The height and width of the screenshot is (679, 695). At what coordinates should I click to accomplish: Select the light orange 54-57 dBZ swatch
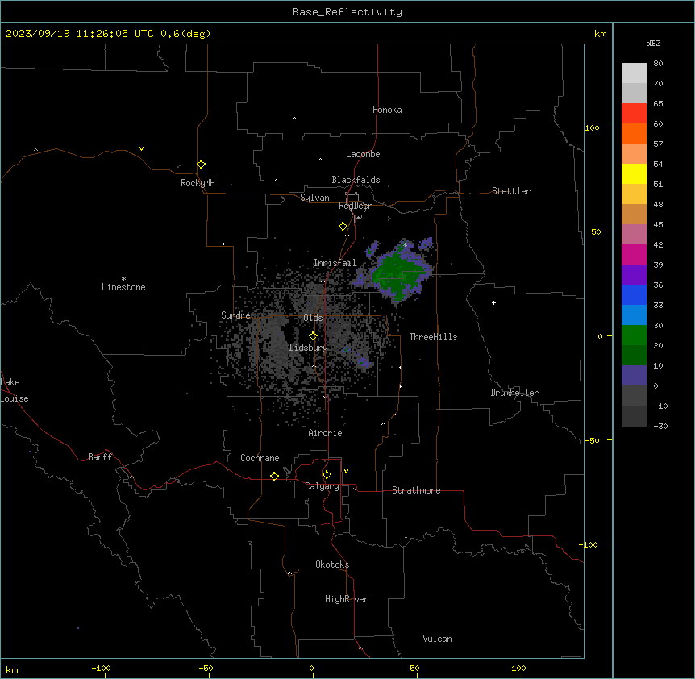coord(634,154)
